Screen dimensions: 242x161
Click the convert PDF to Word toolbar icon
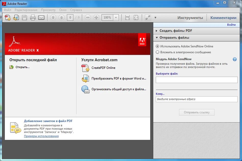click(16, 18)
